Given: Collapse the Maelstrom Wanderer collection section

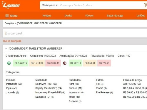Looking at the screenshot, I should [6, 49].
